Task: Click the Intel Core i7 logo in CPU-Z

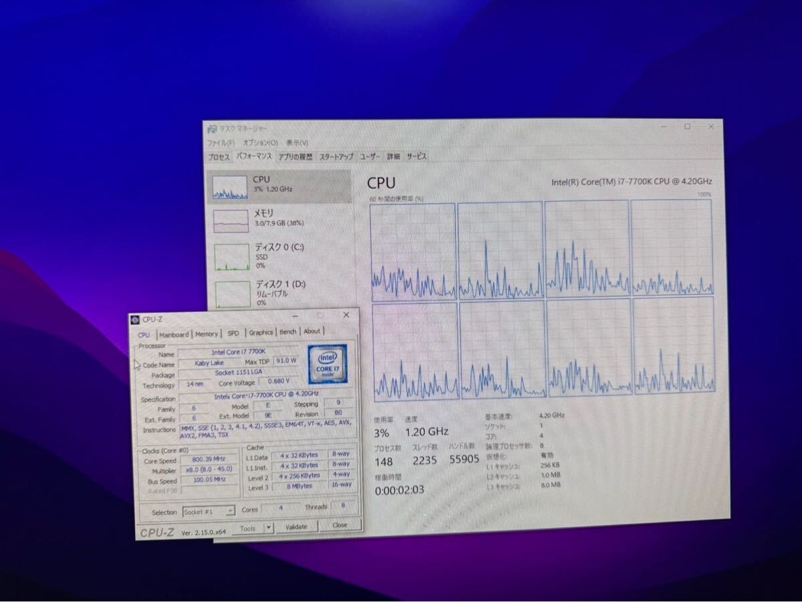Action: [x=327, y=364]
